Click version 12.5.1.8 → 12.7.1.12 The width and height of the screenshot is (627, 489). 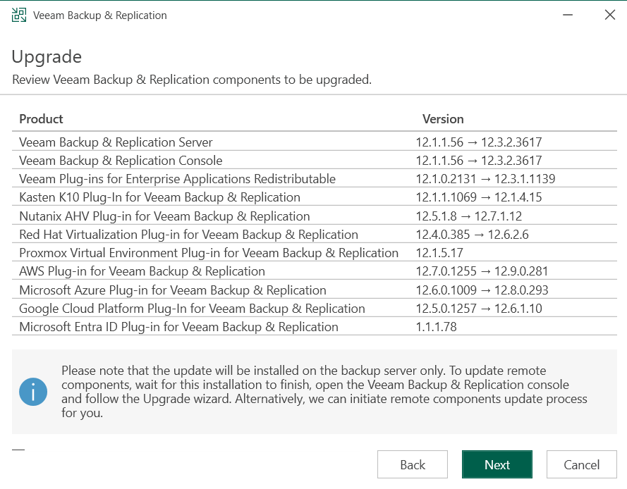468,216
